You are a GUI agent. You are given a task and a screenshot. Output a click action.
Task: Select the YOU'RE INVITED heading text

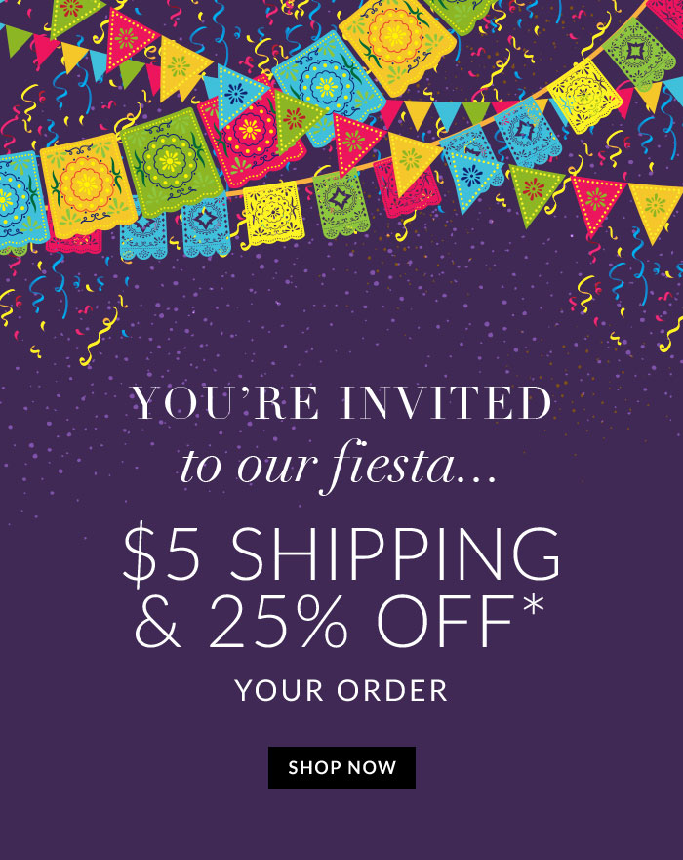pos(341,403)
